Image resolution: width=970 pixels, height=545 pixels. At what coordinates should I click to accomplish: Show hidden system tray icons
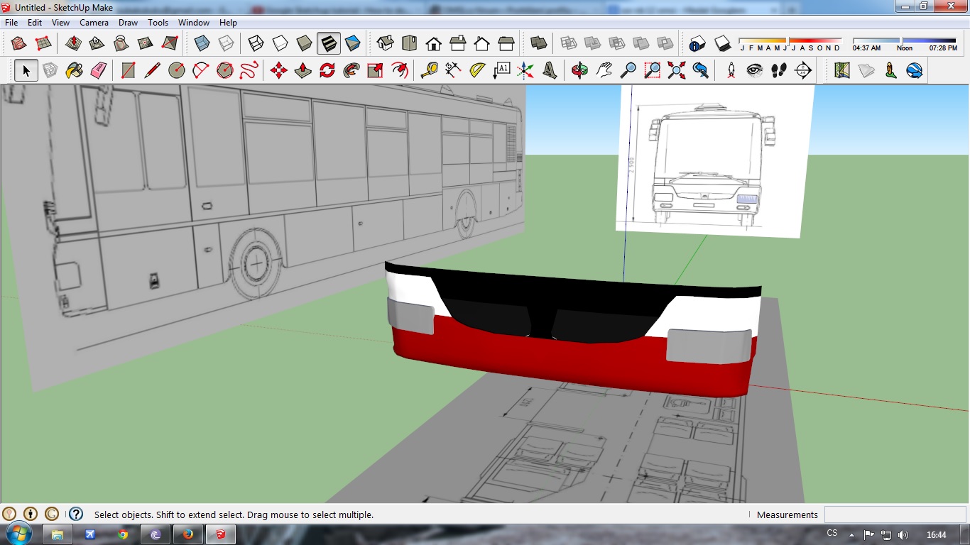click(851, 535)
